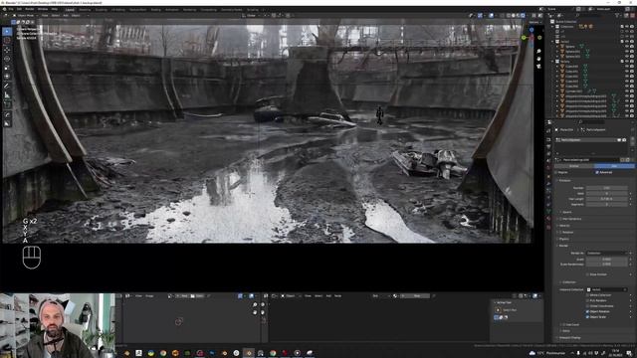Screen dimensions: 637x358
Task: Disable the Object Rotation checkbox
Action: pyautogui.click(x=587, y=311)
